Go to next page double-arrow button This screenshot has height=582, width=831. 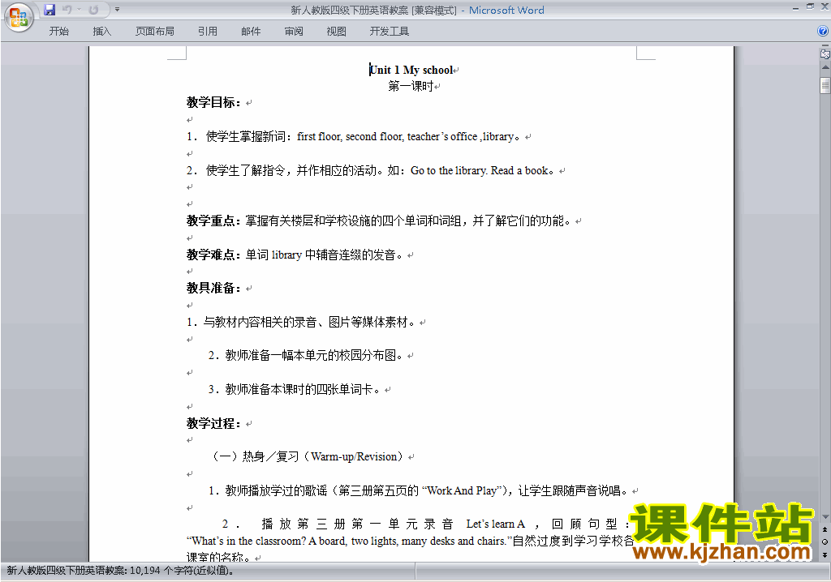[x=825, y=554]
